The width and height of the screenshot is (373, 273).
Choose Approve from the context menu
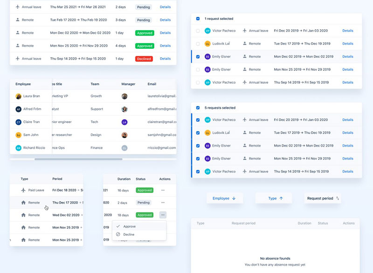pos(130,226)
